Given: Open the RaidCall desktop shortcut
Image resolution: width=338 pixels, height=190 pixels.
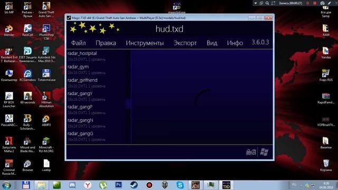Looking at the screenshot, I should (x=27, y=30).
